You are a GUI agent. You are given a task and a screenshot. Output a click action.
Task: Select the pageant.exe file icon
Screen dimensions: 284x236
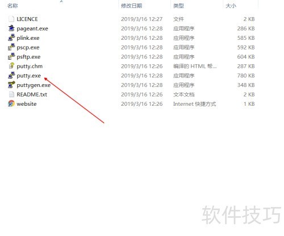click(x=11, y=28)
